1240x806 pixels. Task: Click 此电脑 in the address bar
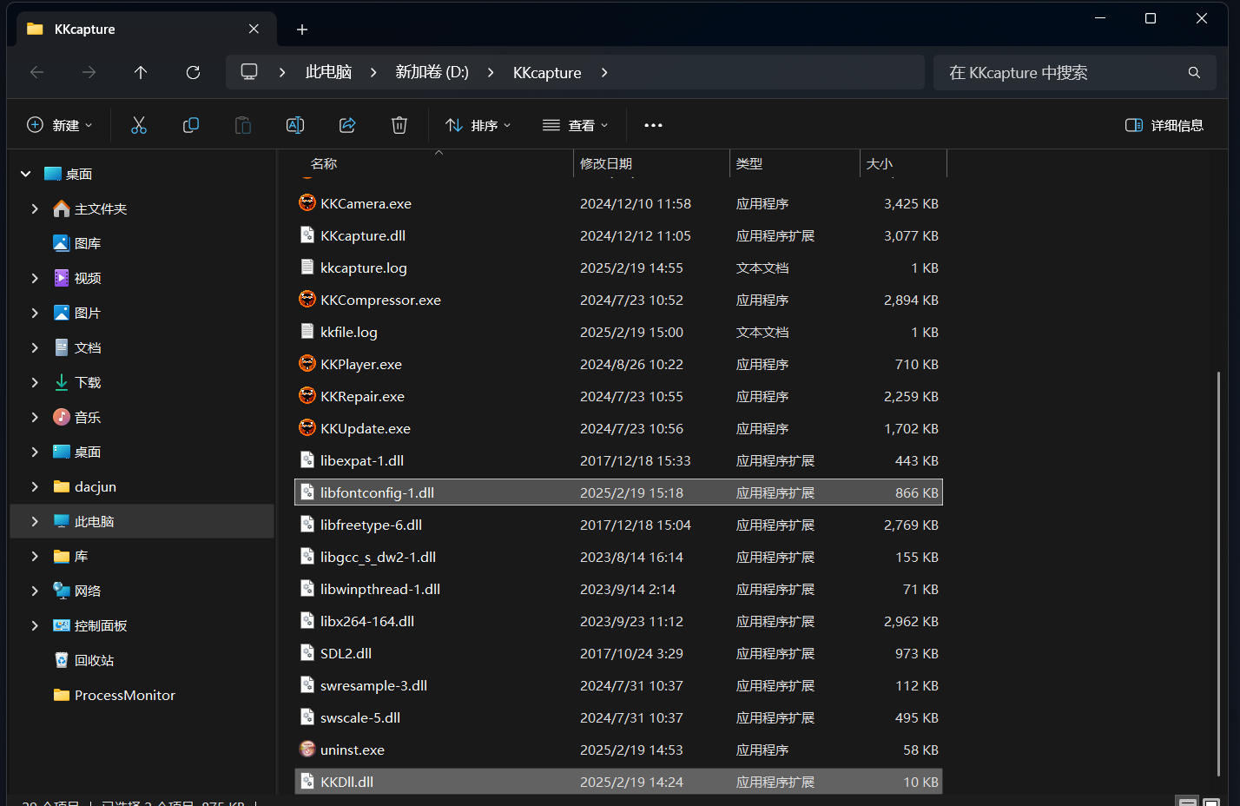click(328, 72)
